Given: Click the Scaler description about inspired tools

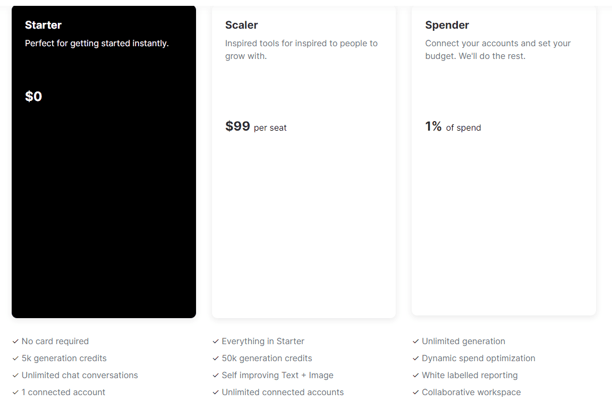Looking at the screenshot, I should [301, 49].
